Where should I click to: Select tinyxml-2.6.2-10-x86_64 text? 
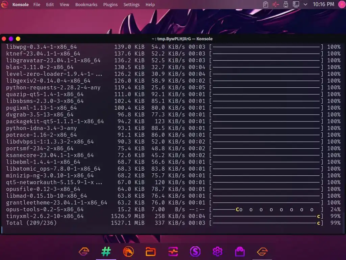point(45,216)
